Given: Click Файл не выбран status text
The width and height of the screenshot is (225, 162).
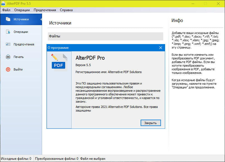Looking at the screenshot, I should pos(93,159).
